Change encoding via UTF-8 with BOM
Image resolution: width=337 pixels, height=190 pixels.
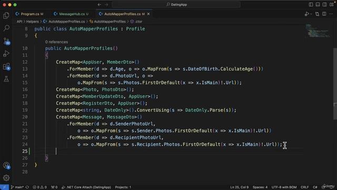click(x=284, y=187)
